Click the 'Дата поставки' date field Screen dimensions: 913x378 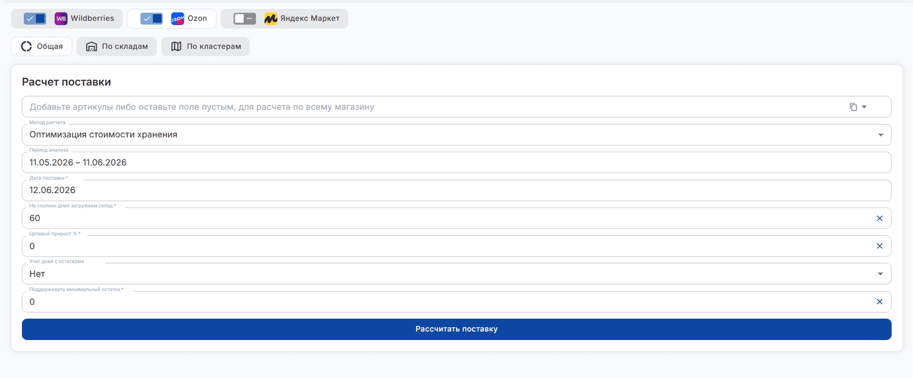pos(456,190)
